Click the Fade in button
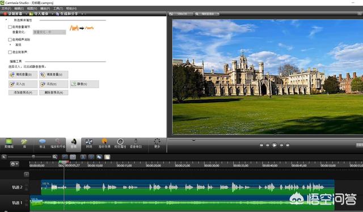The width and height of the screenshot is (363, 212). point(23,84)
